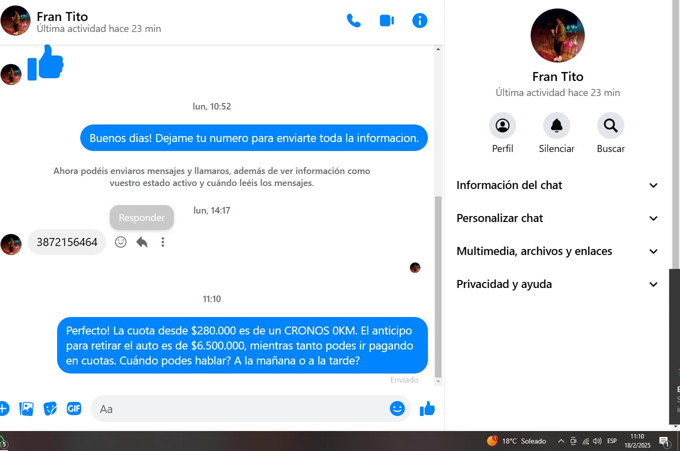This screenshot has height=451, width=680.
Task: Click the conversation information icon
Action: click(x=420, y=20)
